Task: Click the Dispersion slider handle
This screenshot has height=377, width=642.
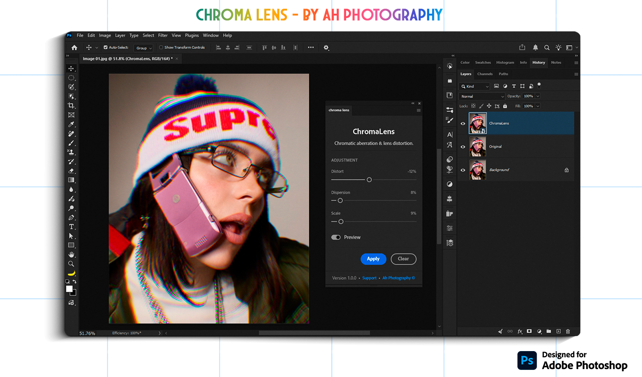Action: [340, 200]
